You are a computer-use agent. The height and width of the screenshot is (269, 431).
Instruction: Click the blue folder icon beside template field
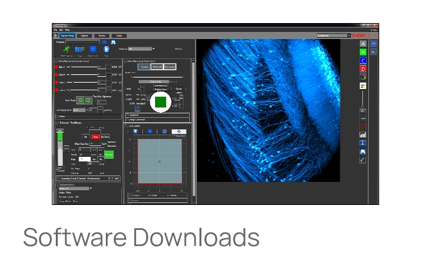coord(104,42)
